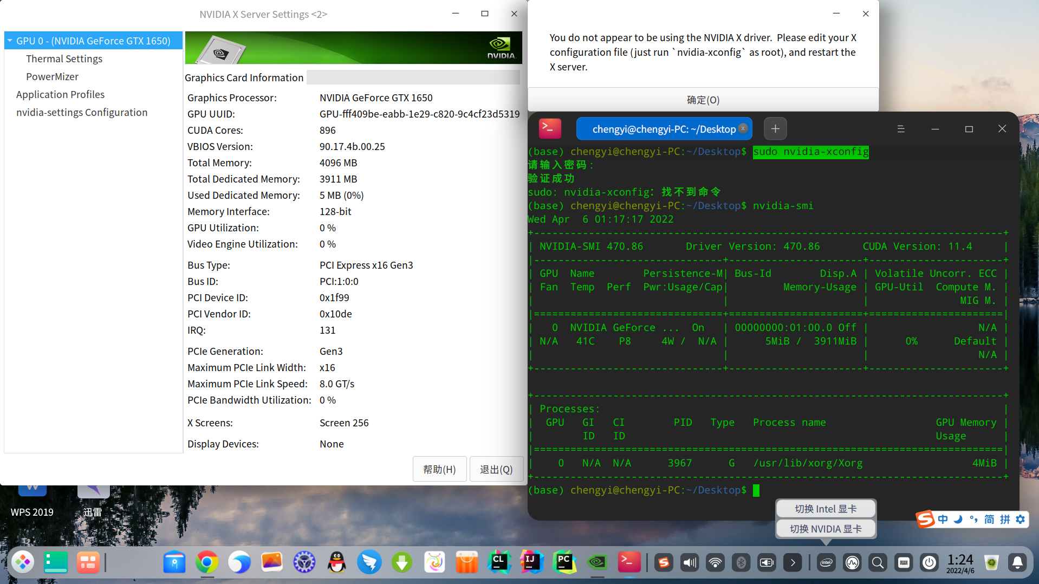Select Thermal Settings in the sidebar
The width and height of the screenshot is (1039, 584).
coord(64,59)
